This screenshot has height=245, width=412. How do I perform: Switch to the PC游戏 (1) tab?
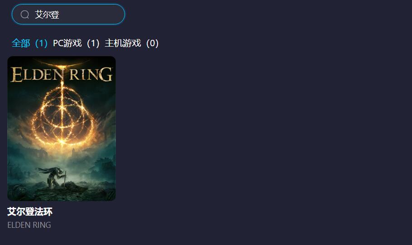point(76,43)
